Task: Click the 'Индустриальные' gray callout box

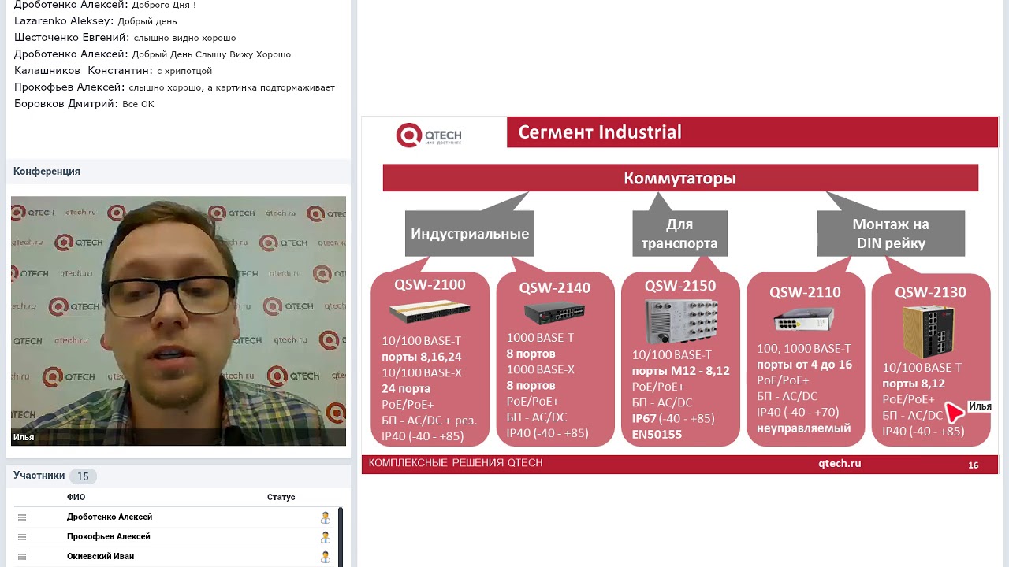Action: pyautogui.click(x=470, y=233)
